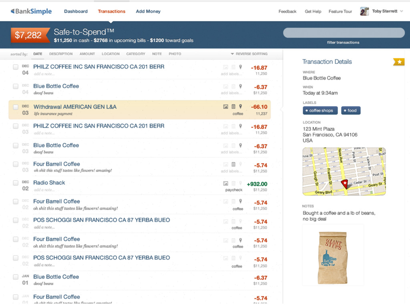Go to the Dashboard tab

coord(76,11)
